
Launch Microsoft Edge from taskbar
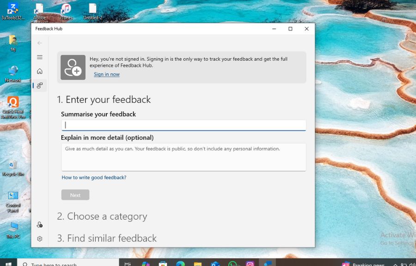180,263
